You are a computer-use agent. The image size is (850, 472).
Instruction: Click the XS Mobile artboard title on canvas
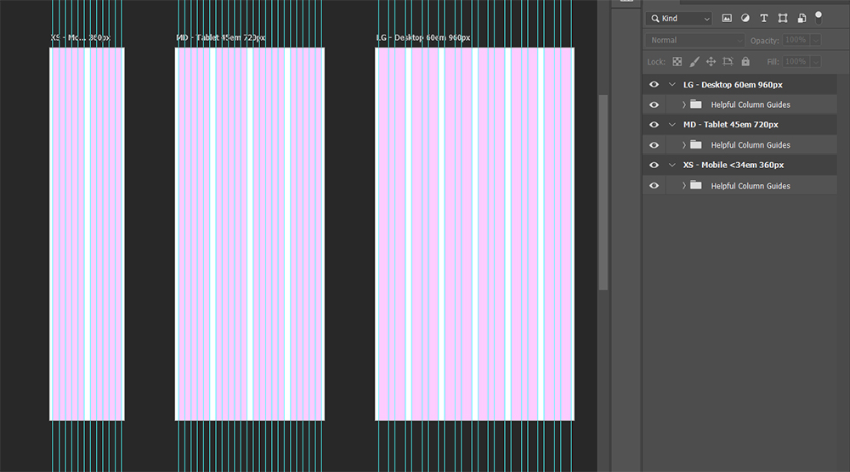tap(80, 38)
